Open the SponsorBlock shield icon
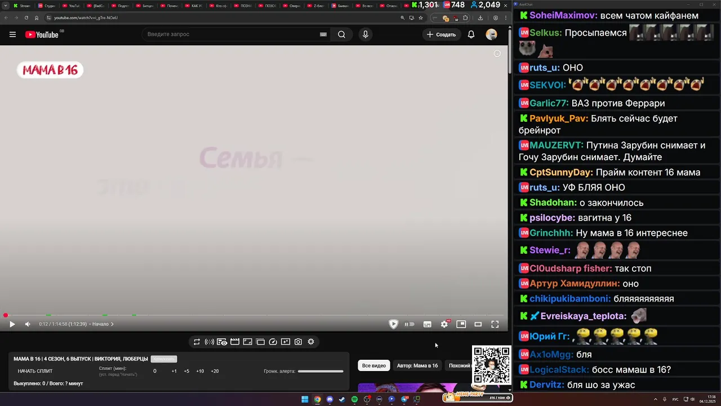 pyautogui.click(x=393, y=324)
